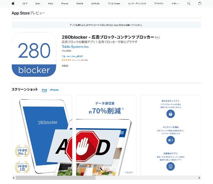Open the アクセサリ menu item

pyautogui.click(x=159, y=4)
